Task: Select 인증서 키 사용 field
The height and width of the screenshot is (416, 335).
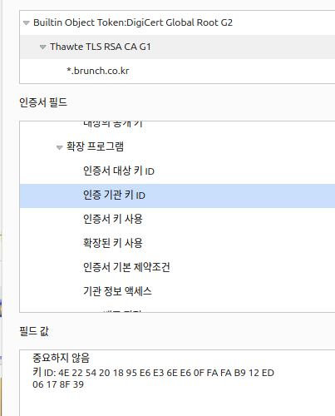Action: coord(177,220)
